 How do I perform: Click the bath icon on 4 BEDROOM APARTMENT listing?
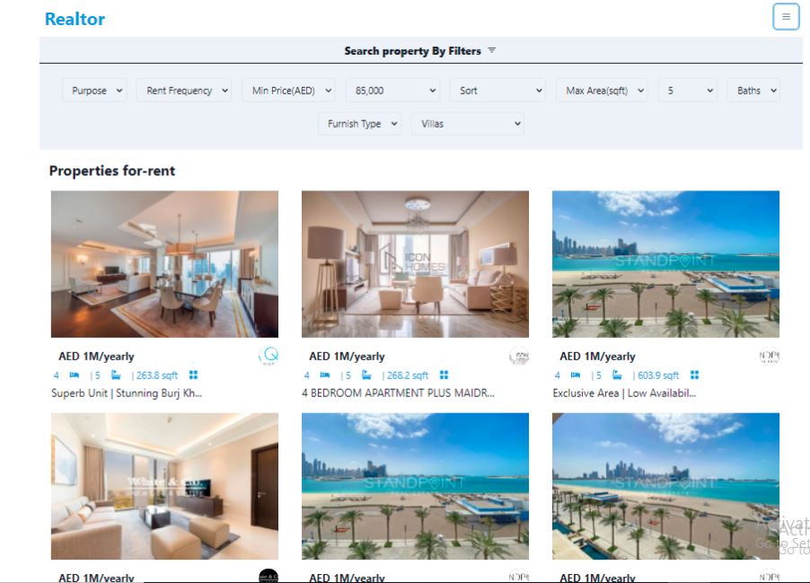click(366, 375)
